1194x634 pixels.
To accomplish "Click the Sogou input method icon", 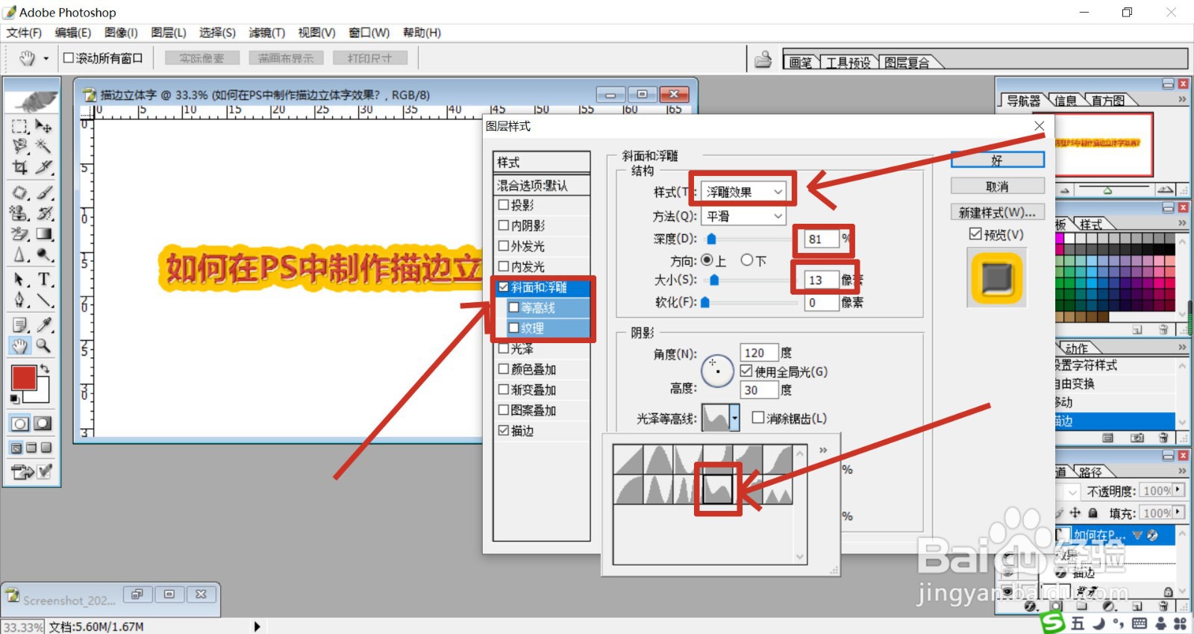I will [x=1053, y=623].
